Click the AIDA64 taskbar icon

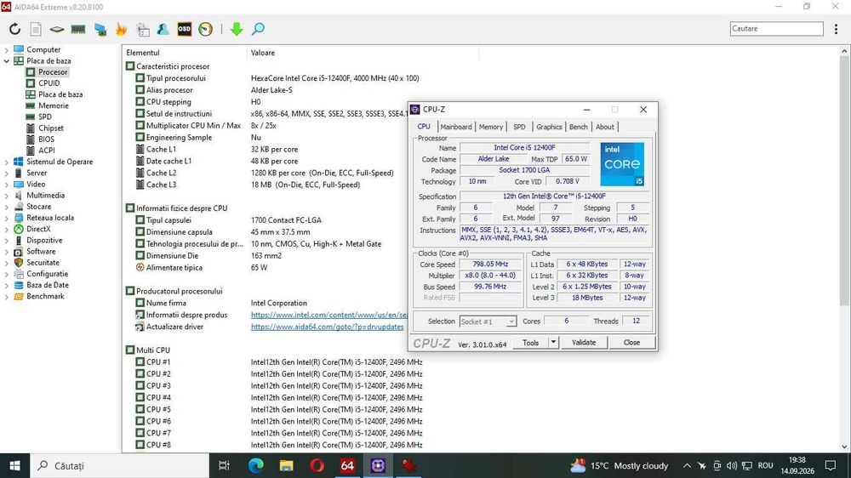coord(347,465)
